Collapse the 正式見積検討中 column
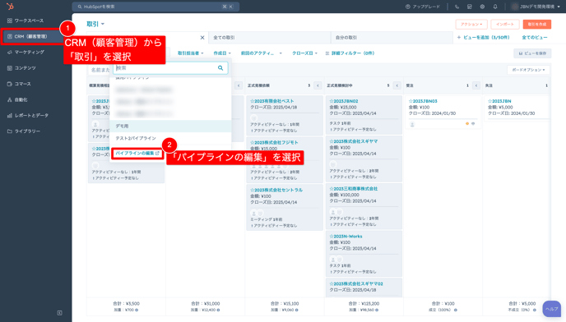The height and width of the screenshot is (322, 566). [397, 85]
